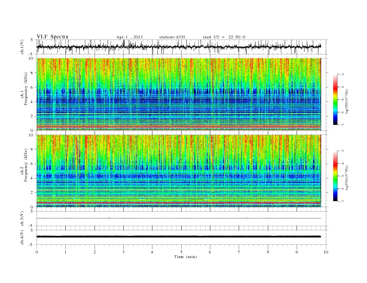Click the "10" tick on the time axis
Viewport: 367px width, 283px height.
point(326,252)
